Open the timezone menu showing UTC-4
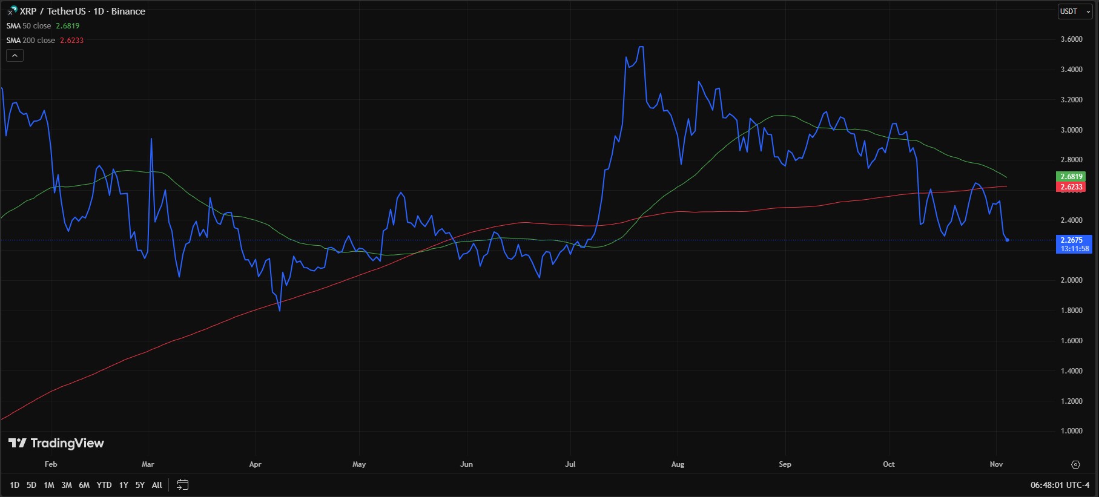Screen dimensions: 1099x497 1060,485
